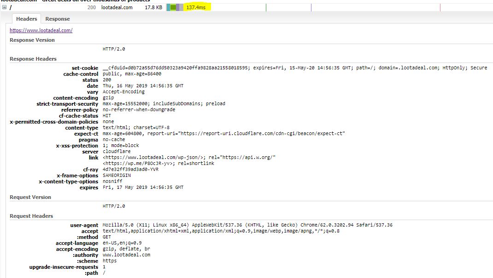Viewport: 493px width, 278px height.
Task: Click the content-type header name
Action: tap(82, 128)
